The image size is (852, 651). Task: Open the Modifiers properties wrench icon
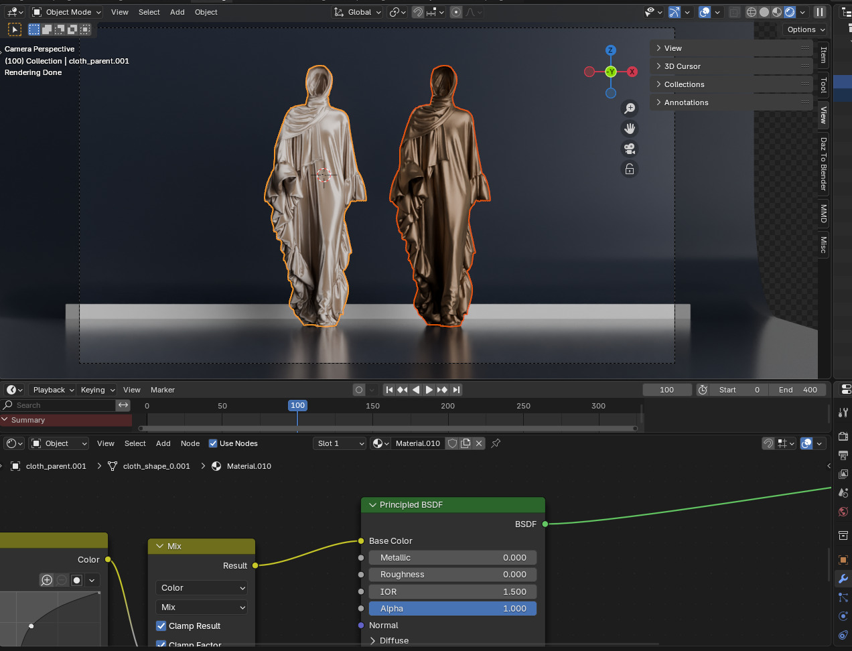843,579
